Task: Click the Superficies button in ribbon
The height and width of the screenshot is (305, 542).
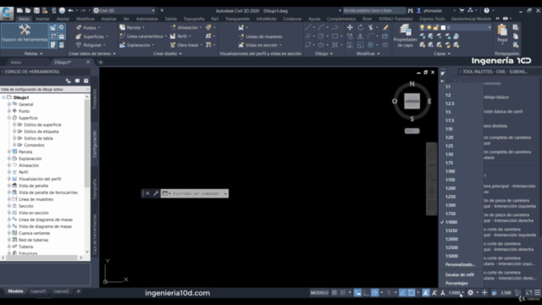Action: (91, 36)
